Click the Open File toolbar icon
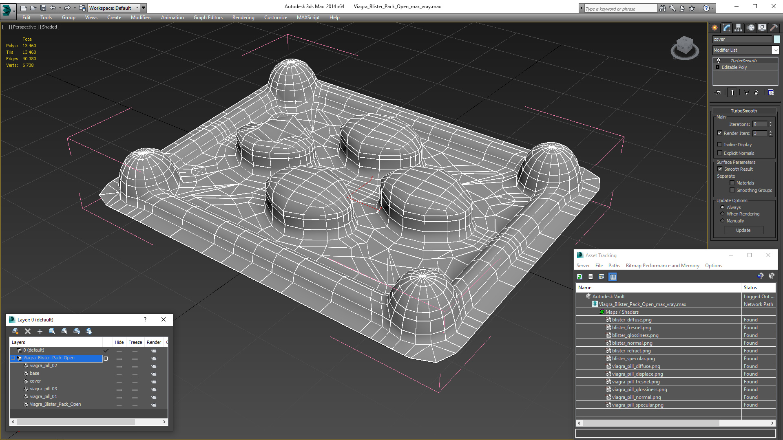 coord(33,8)
